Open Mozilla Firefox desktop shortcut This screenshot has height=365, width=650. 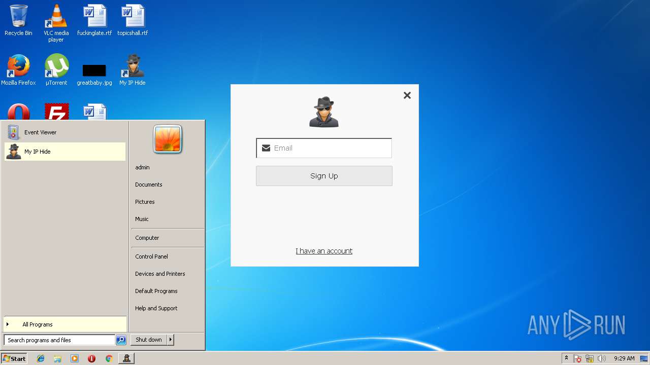point(18,70)
